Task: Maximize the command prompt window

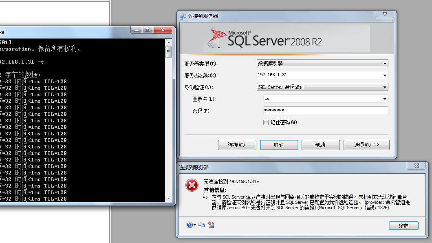Action: (148, 30)
